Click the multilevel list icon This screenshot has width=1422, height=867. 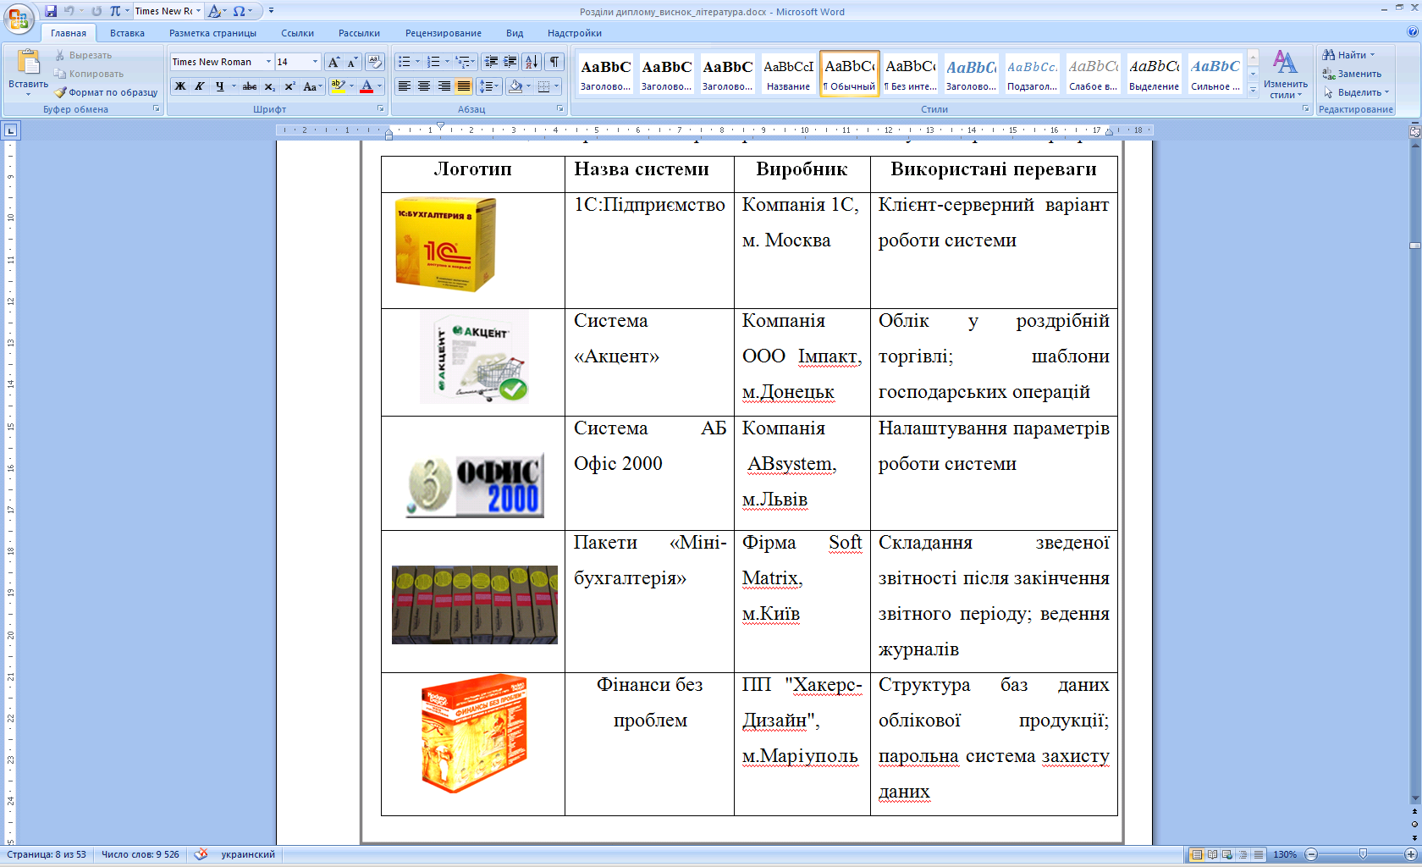(x=462, y=62)
